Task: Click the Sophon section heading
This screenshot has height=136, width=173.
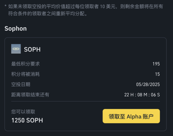Action: 15,29
